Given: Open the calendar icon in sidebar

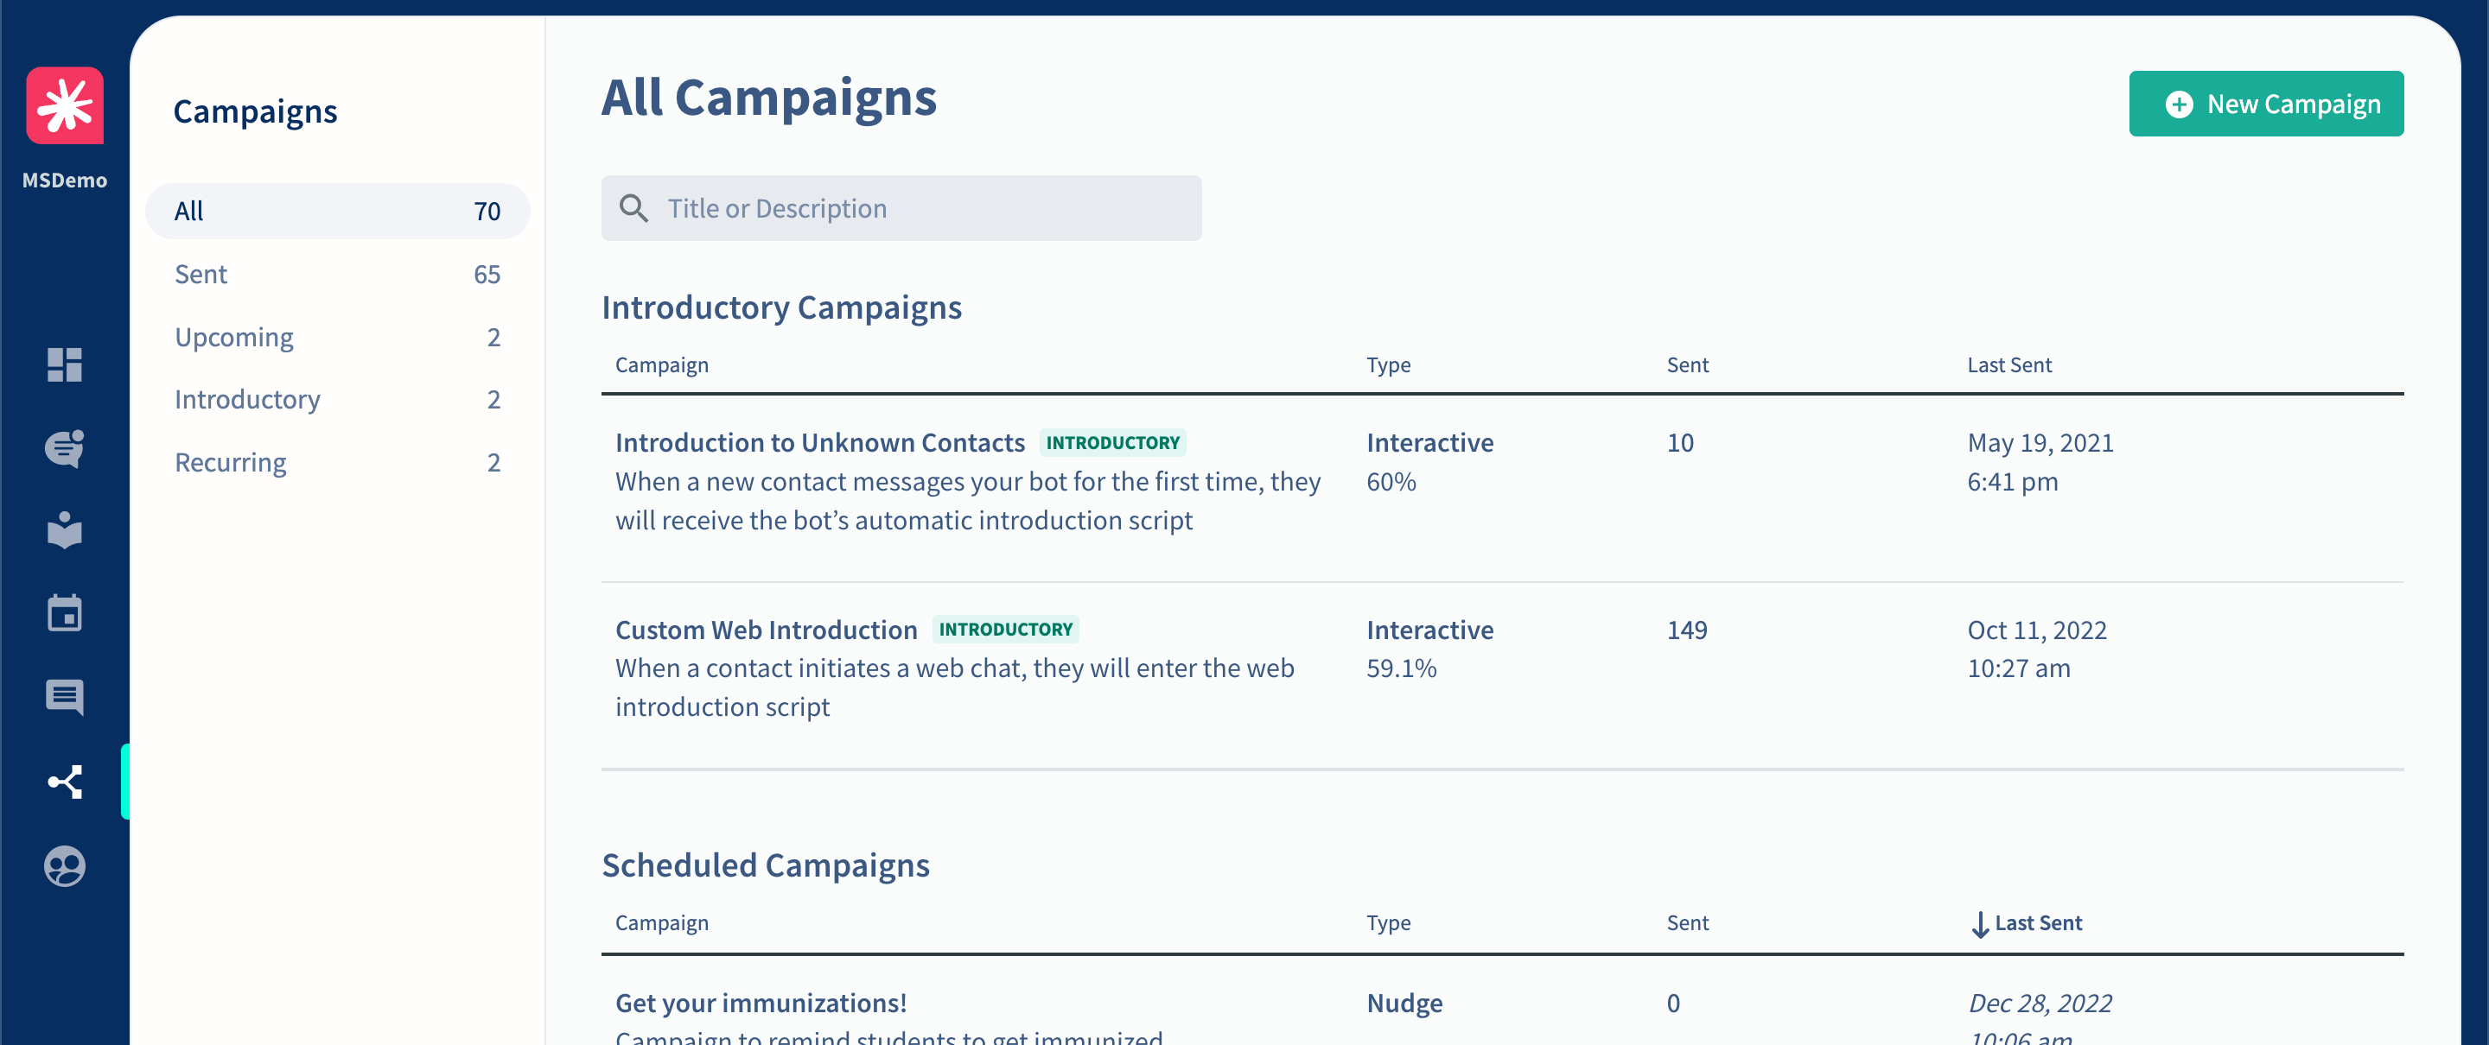Looking at the screenshot, I should click(65, 612).
